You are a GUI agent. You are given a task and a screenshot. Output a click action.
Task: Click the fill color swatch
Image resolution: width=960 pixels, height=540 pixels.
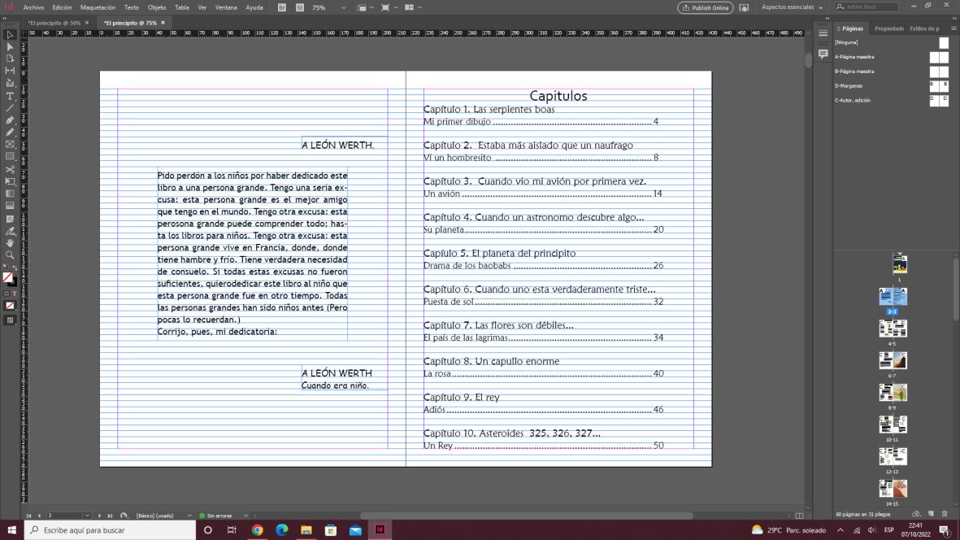(7, 277)
